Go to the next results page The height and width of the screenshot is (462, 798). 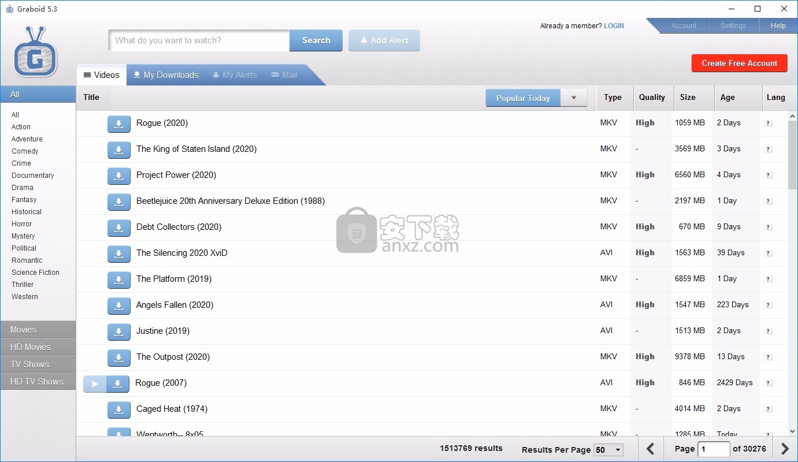[785, 449]
